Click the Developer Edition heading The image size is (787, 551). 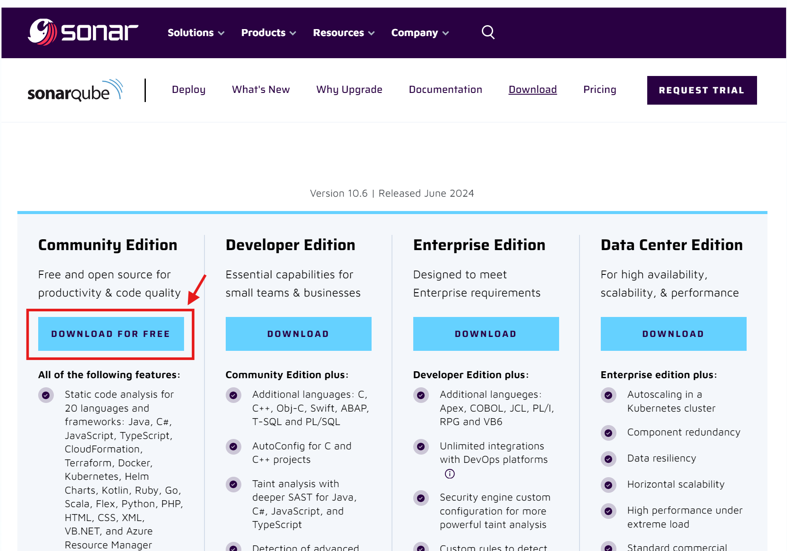(290, 245)
